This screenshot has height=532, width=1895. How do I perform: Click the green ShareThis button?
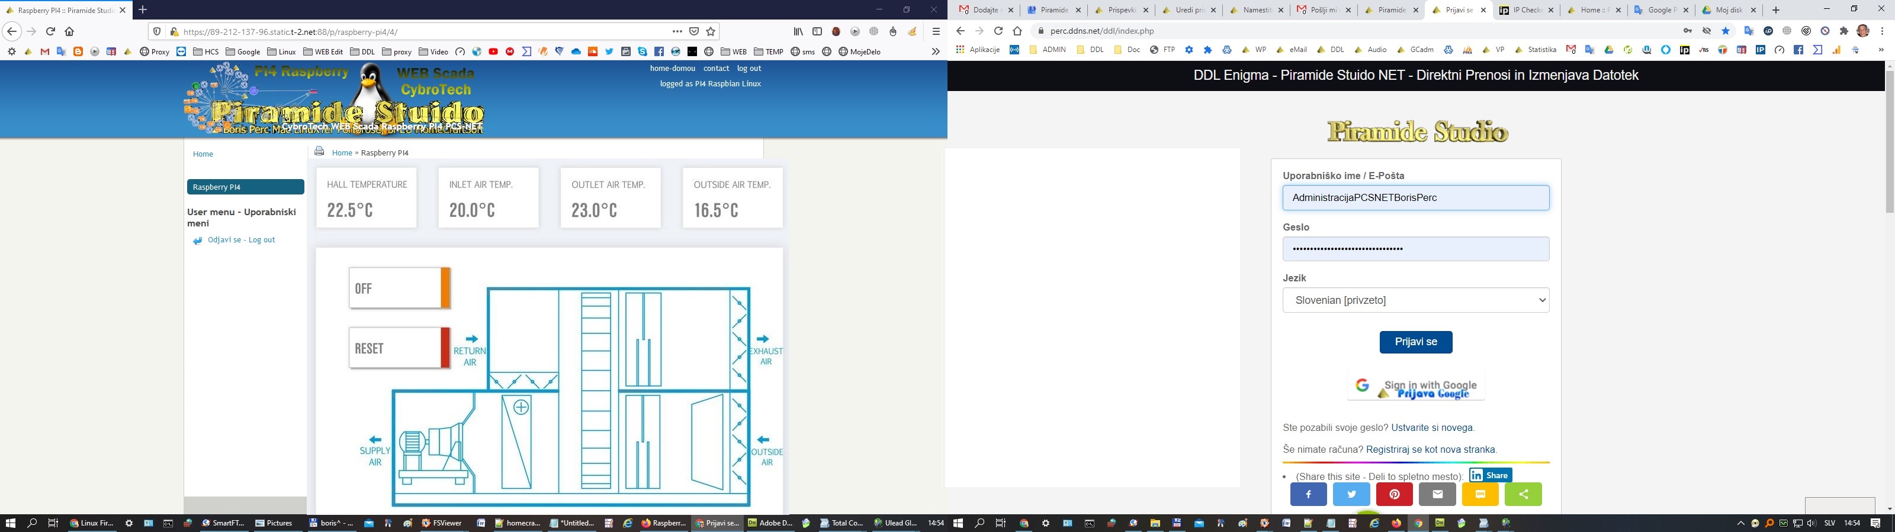1524,495
